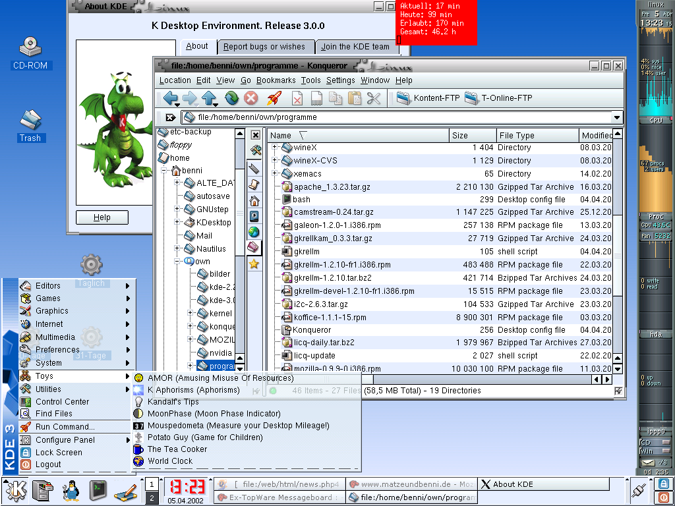Launch the terminal from the panel
The image size is (675, 506).
point(98,490)
